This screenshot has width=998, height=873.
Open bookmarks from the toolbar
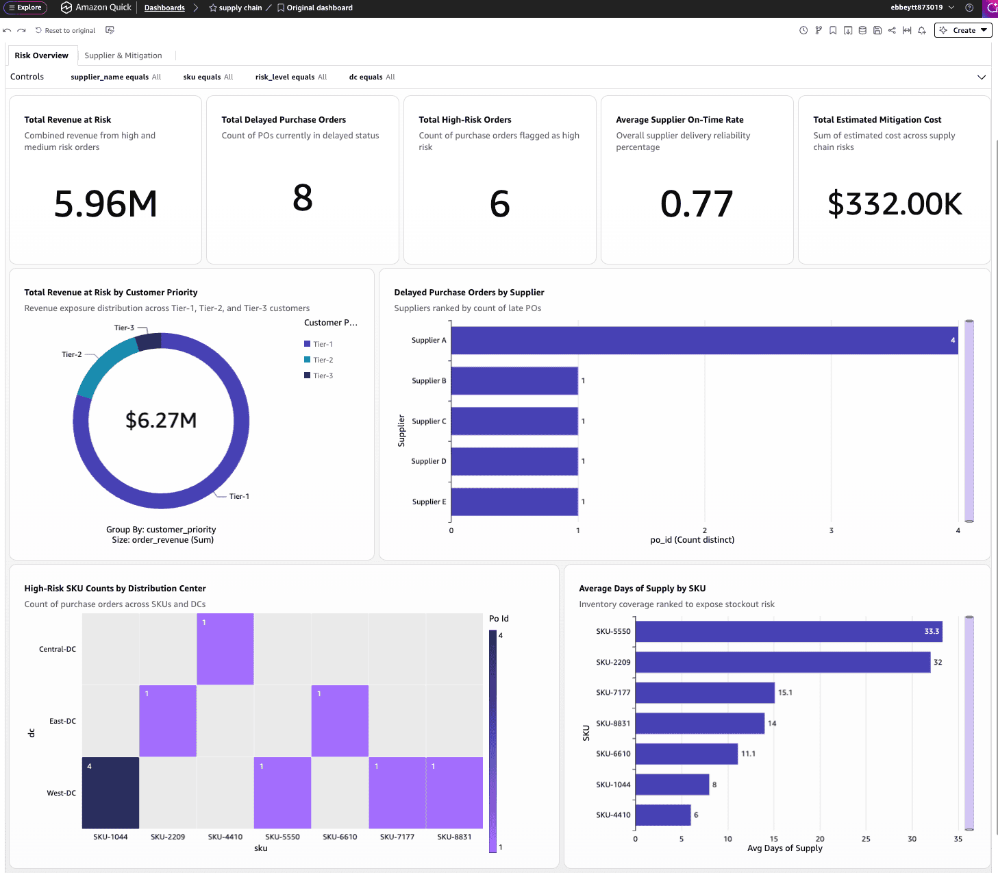coord(833,30)
